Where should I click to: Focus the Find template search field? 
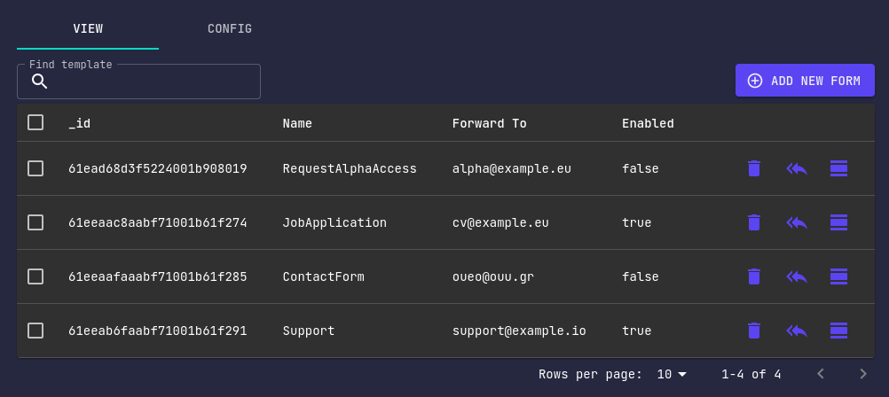coord(139,82)
